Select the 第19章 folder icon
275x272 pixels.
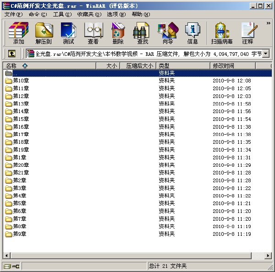coord(8,150)
